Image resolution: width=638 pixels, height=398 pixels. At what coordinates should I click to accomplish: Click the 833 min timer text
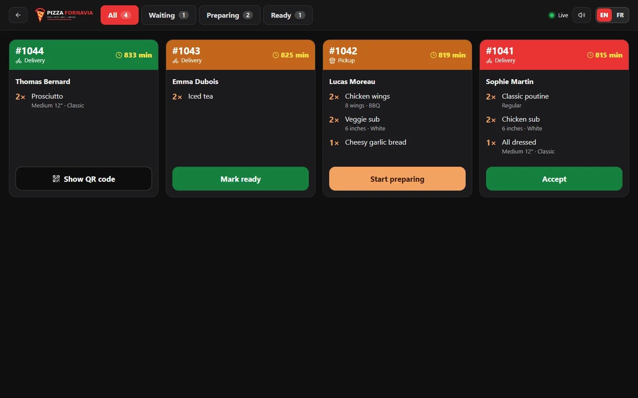point(138,55)
